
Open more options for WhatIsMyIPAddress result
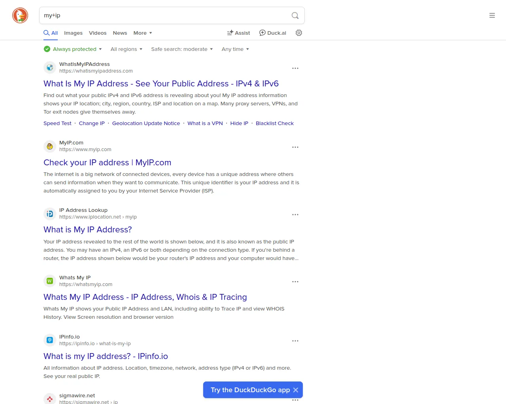[x=295, y=68]
